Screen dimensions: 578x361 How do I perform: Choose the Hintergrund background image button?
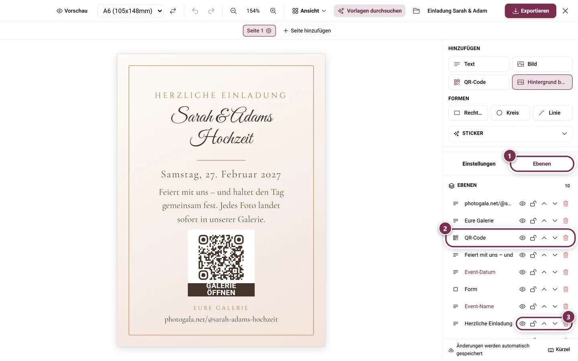542,82
